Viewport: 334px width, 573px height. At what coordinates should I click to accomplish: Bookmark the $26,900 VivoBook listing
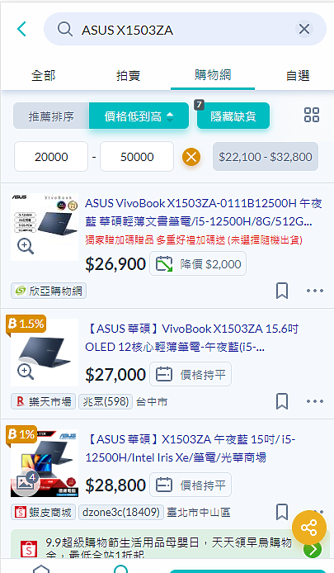pyautogui.click(x=282, y=291)
